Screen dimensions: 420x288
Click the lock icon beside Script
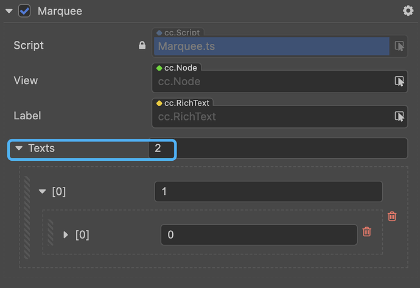[142, 46]
